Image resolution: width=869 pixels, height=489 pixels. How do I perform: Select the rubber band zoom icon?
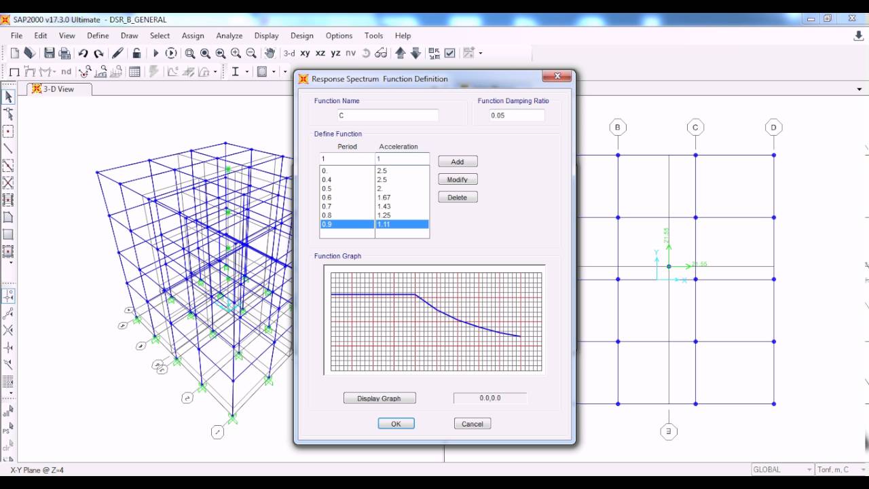click(190, 53)
